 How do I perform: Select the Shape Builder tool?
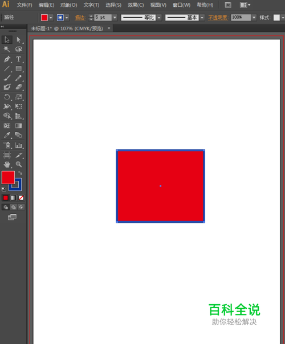[x=7, y=116]
